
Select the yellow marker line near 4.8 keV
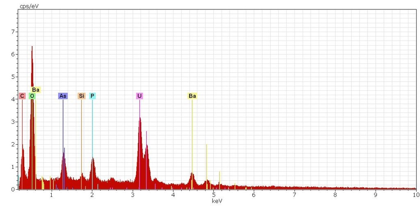[206, 163]
